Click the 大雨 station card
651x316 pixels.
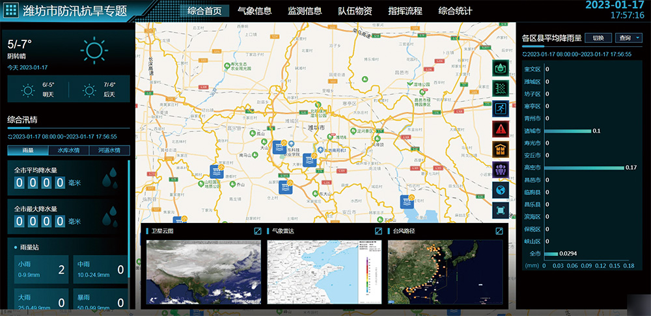42,300
